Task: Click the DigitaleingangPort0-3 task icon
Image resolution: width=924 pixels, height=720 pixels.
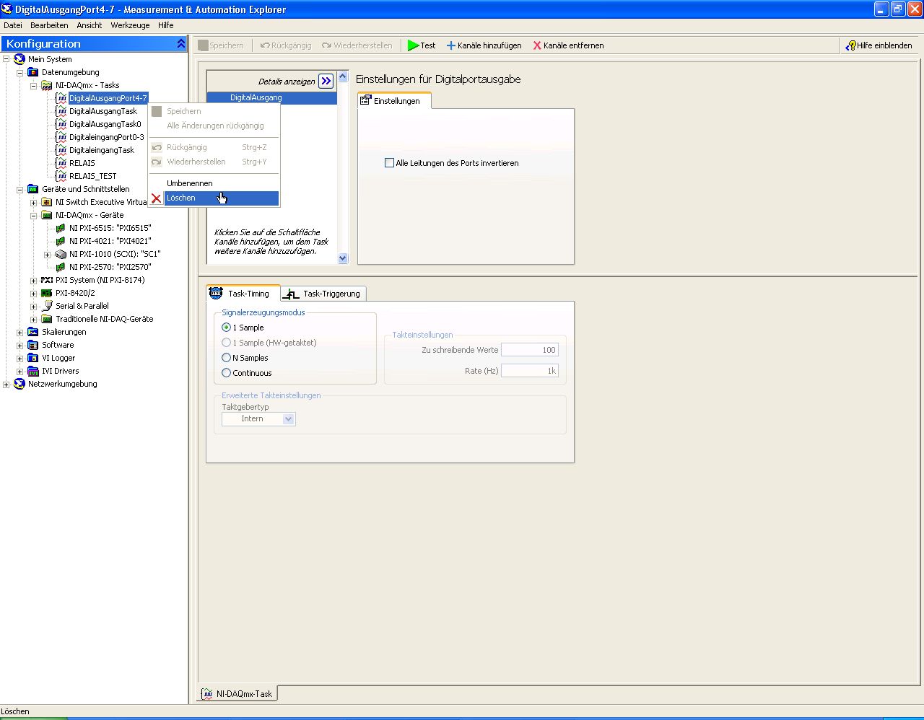Action: click(61, 137)
